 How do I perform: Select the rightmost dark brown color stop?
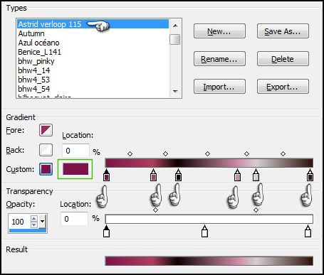pyautogui.click(x=310, y=175)
